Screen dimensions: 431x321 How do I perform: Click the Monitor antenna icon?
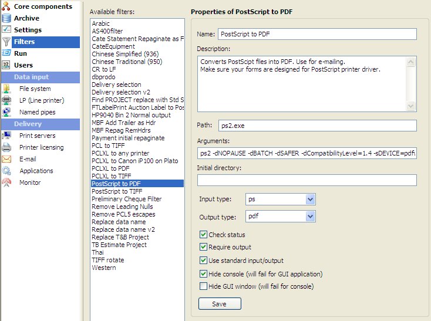click(6, 183)
